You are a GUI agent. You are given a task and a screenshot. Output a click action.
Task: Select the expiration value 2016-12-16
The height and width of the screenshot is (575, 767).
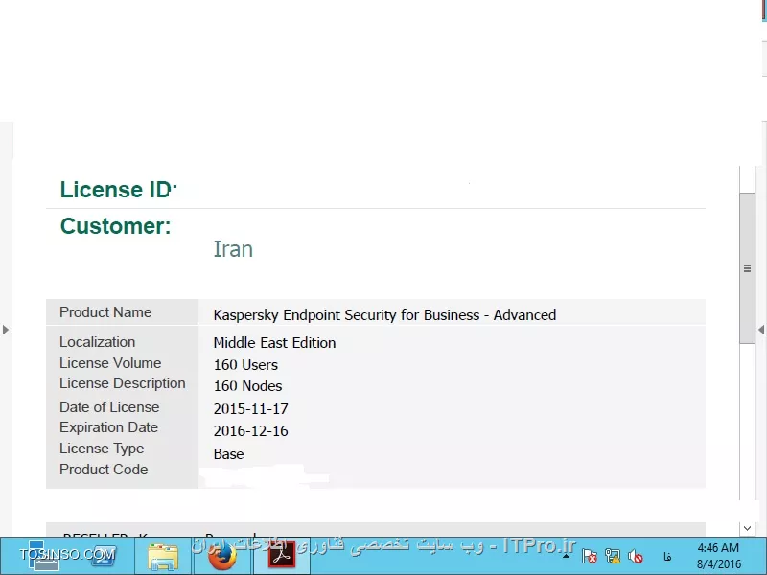click(251, 431)
